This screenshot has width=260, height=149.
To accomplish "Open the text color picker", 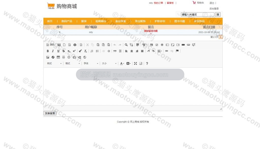I will (122, 64).
